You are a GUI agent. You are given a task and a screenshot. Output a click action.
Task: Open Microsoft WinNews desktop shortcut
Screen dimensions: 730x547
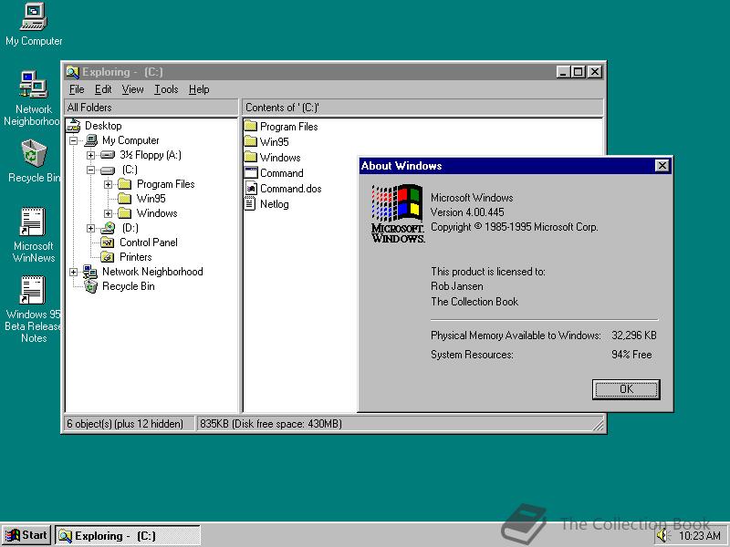(33, 222)
